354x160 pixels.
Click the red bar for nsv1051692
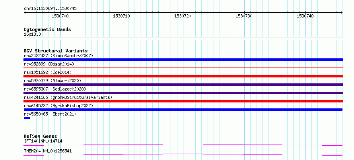pos(183,76)
